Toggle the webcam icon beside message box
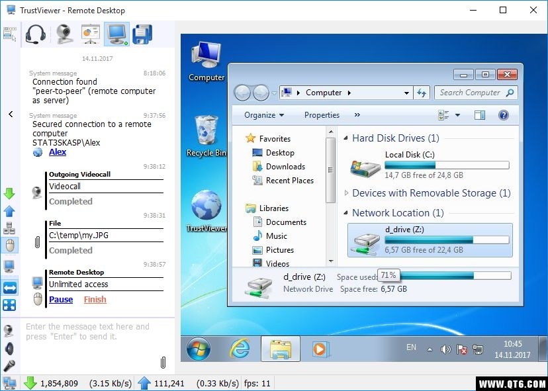Screen dimensions: 548x391 9,330
